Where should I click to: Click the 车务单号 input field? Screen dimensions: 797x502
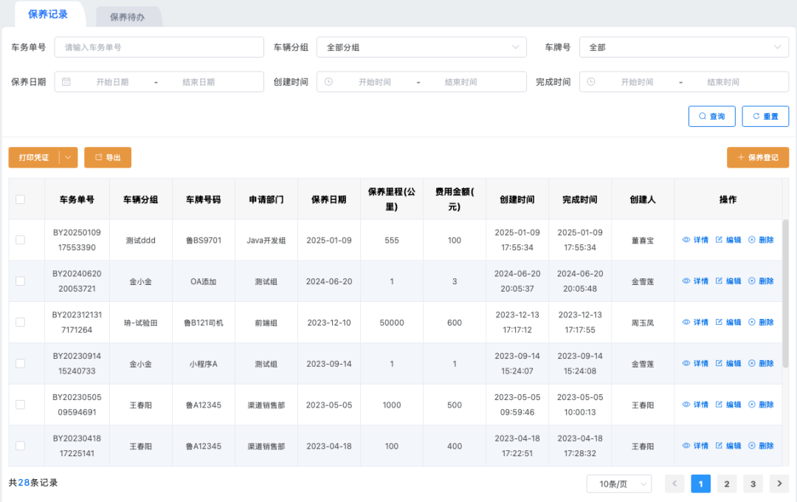(x=159, y=47)
